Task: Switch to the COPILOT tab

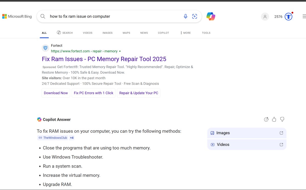Action: [163, 33]
